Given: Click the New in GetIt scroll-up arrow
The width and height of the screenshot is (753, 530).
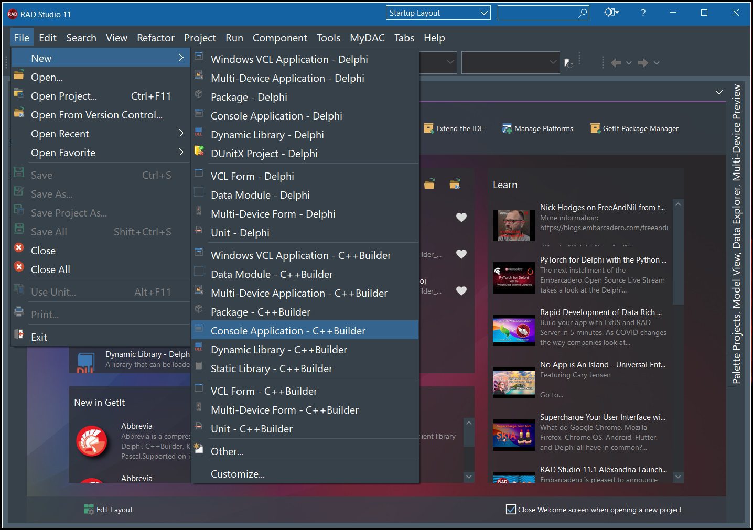Looking at the screenshot, I should pos(469,423).
